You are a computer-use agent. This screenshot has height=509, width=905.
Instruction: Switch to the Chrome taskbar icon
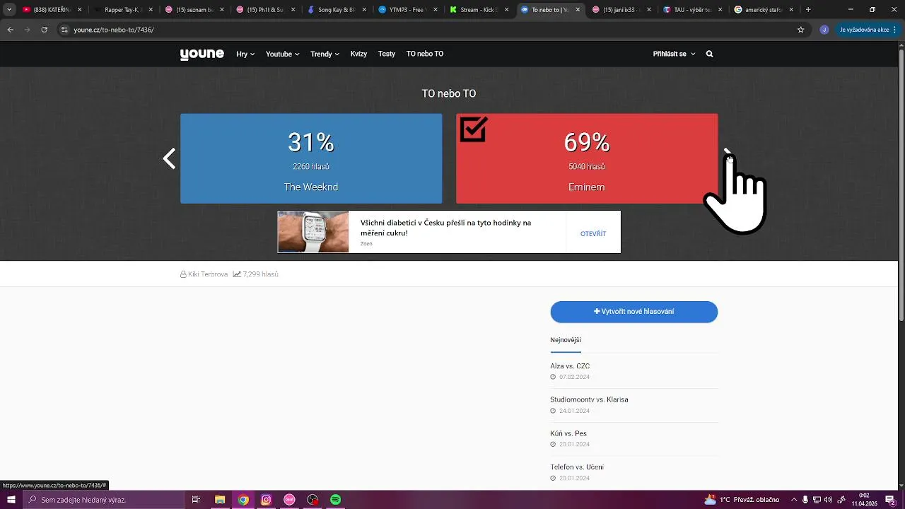coord(243,500)
